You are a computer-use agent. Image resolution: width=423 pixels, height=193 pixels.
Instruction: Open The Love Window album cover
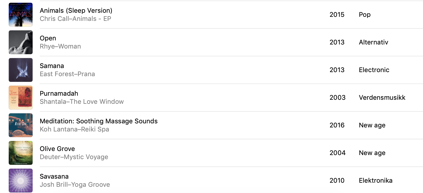point(21,98)
